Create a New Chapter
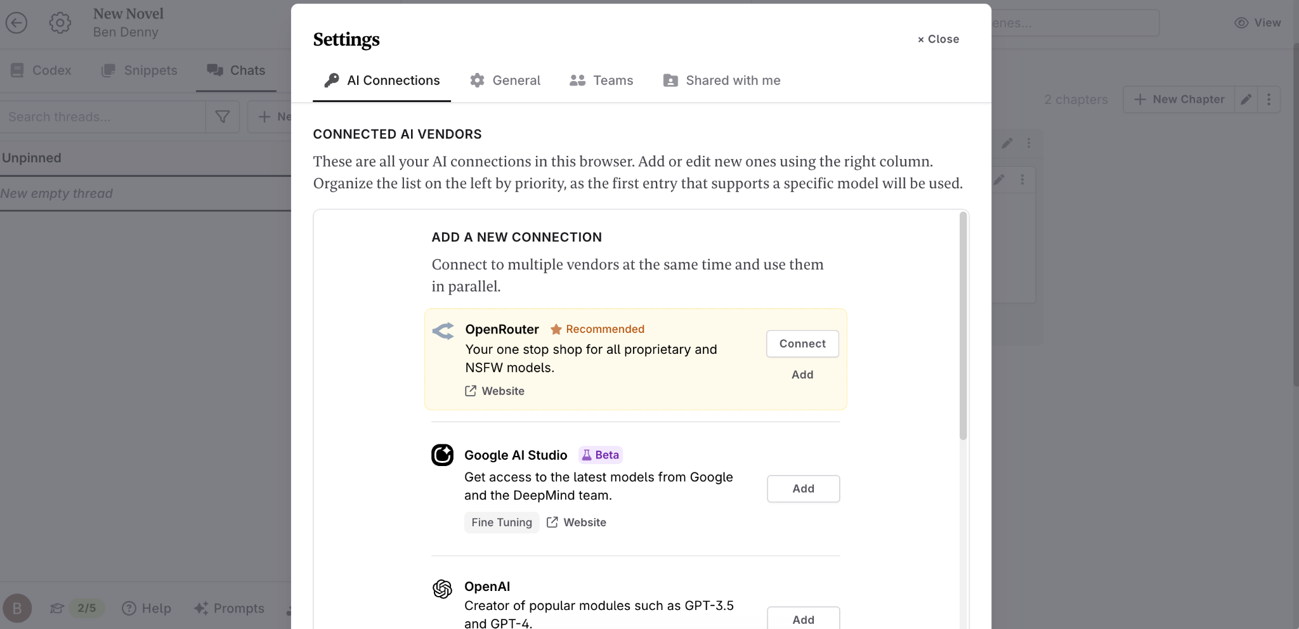1299x629 pixels. pos(1179,99)
